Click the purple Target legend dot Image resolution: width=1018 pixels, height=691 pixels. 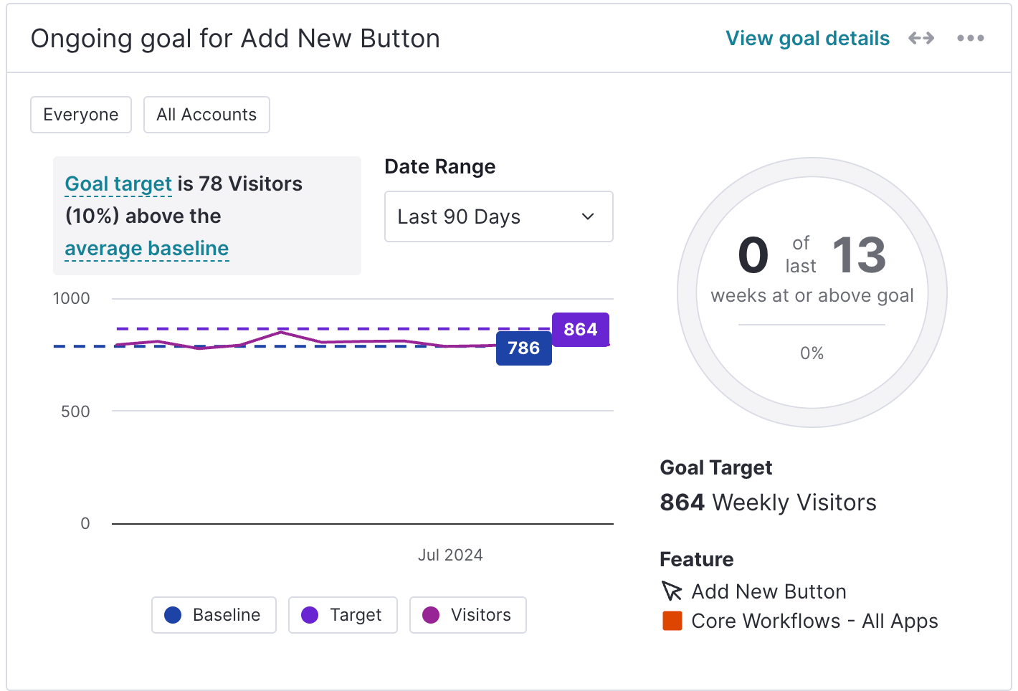pyautogui.click(x=310, y=615)
